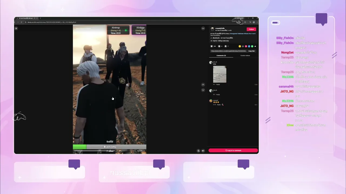Click See translation link
The height and width of the screenshot is (194, 346).
[215, 35]
